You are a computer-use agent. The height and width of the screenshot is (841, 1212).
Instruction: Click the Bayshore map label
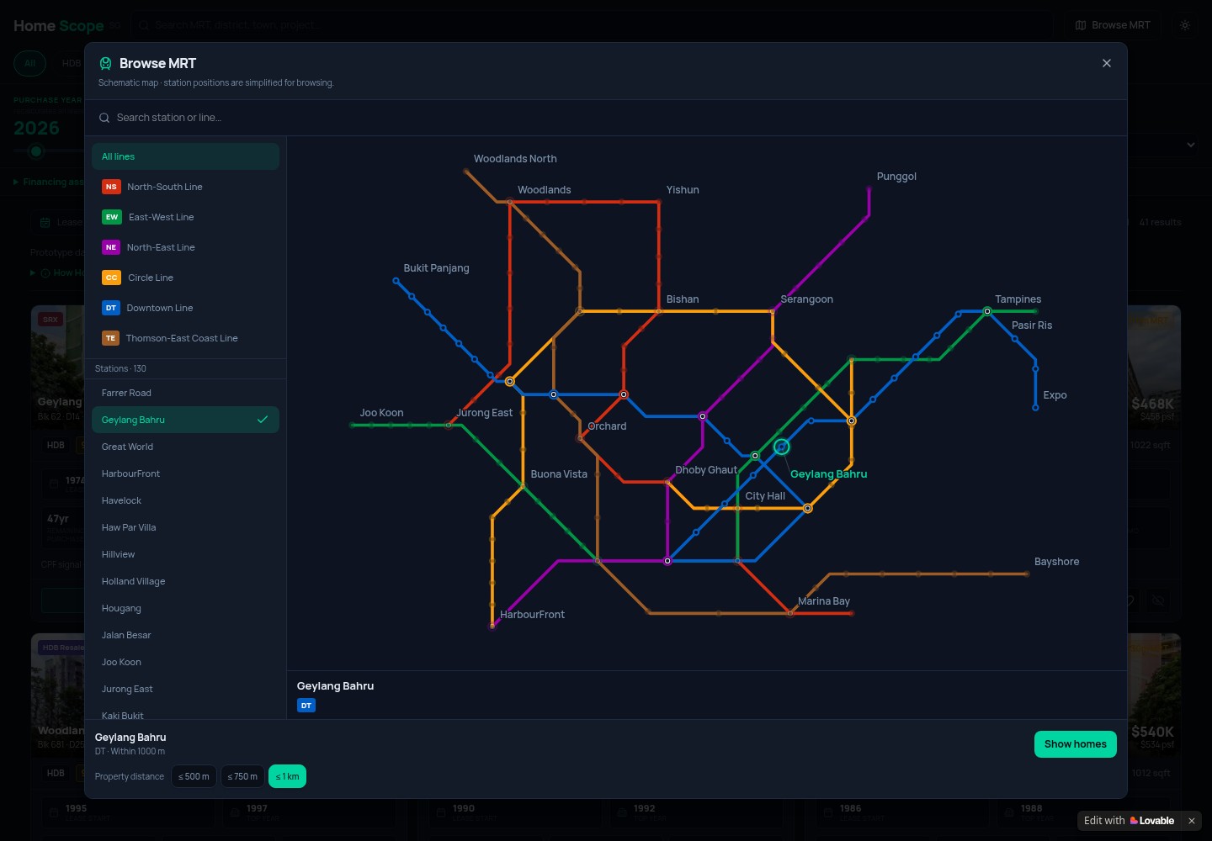pyautogui.click(x=1056, y=562)
